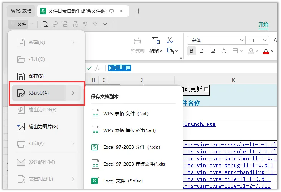Open the ms-win-core-datetime-l1-1-0 link
Image resolution: width=281 pixels, height=192 pixels.
[x=230, y=158]
